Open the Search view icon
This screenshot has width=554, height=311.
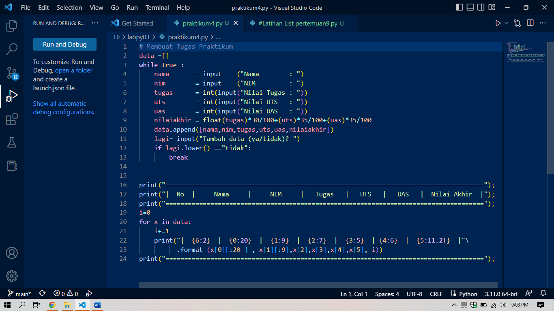pos(12,49)
